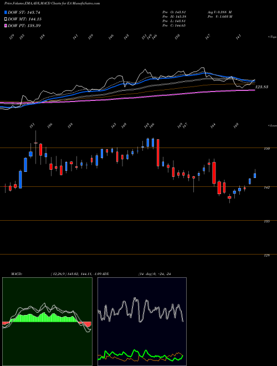277x366 pixels.
Task: Click the Lows label at right edge
Action: coord(272,125)
